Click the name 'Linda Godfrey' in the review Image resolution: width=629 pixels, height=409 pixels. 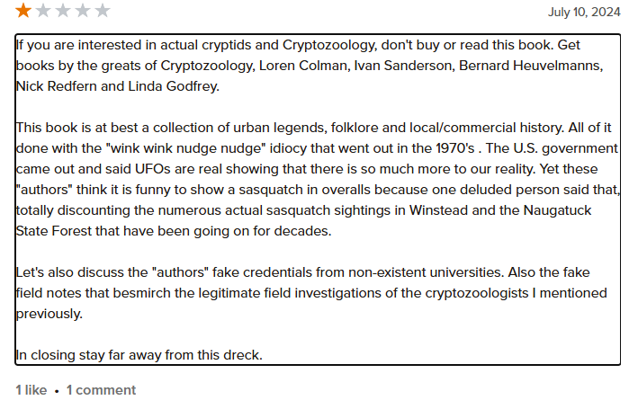(x=174, y=86)
